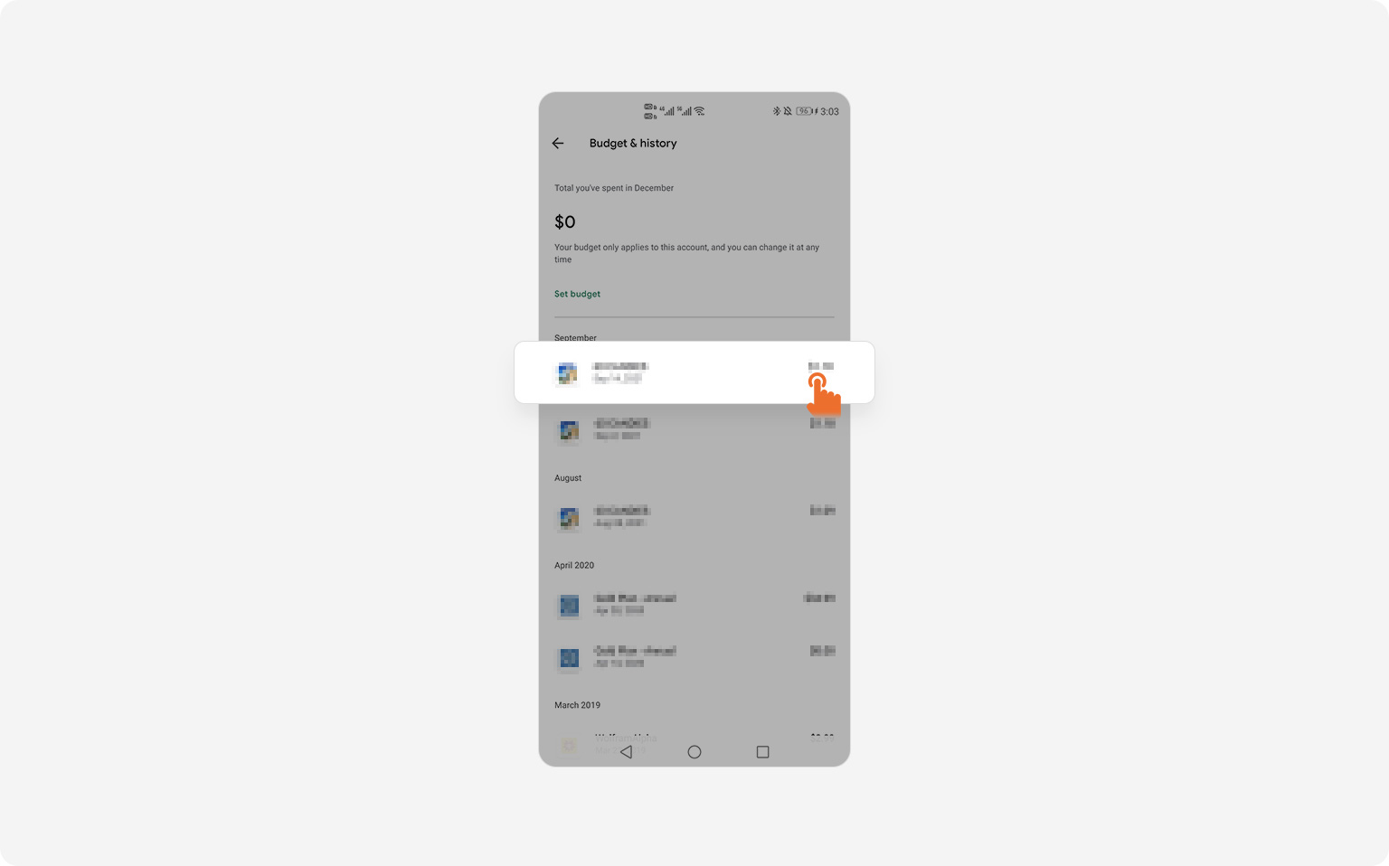
Task: Tap the price under the orange hand pointer
Action: pyautogui.click(x=821, y=366)
